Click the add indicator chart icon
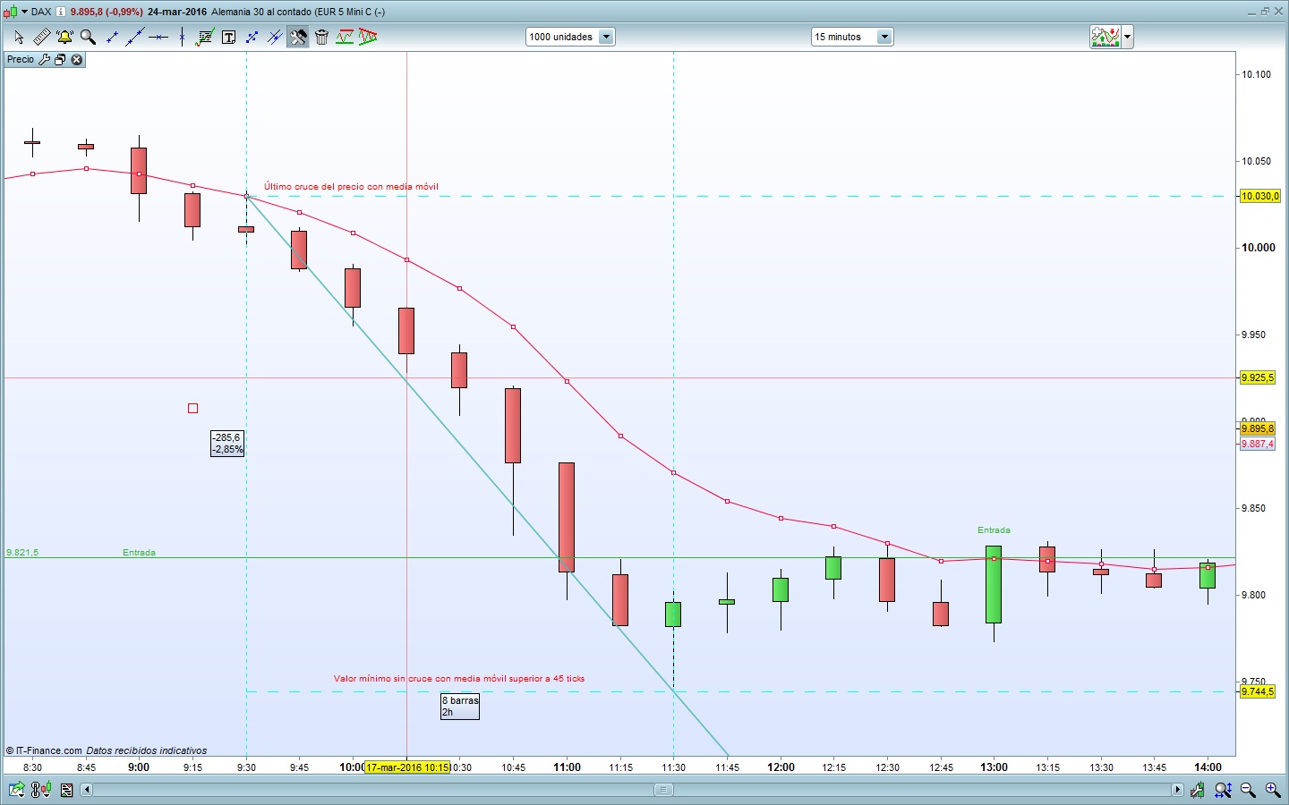1289x805 pixels. tap(1105, 37)
